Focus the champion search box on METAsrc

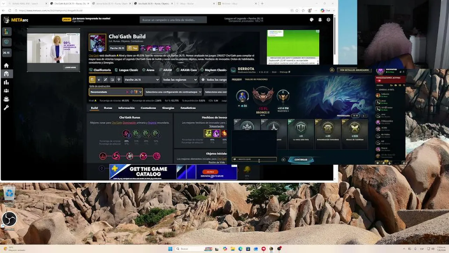coord(173,20)
